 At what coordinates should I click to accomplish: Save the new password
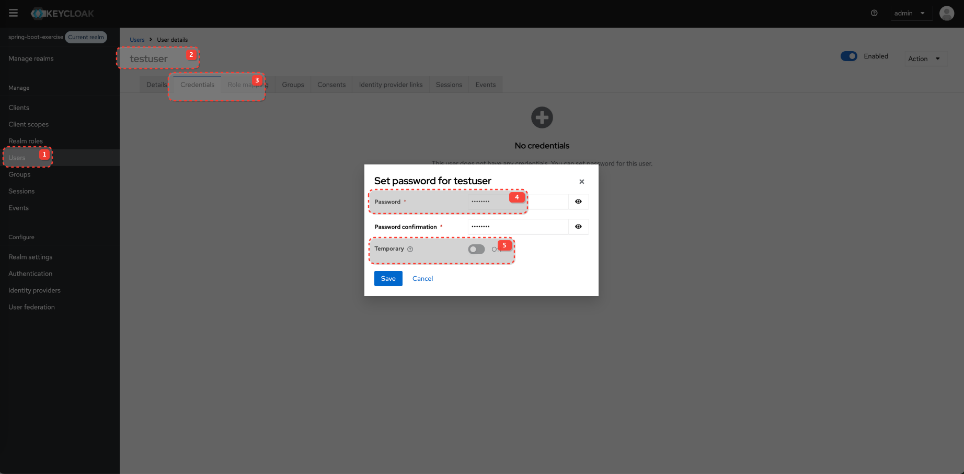(x=388, y=278)
